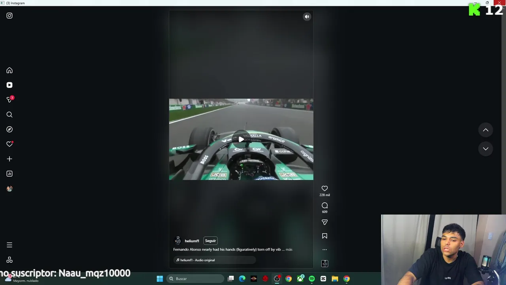The width and height of the screenshot is (506, 285).
Task: Open Notifications heart in sidebar
Action: (x=9, y=144)
